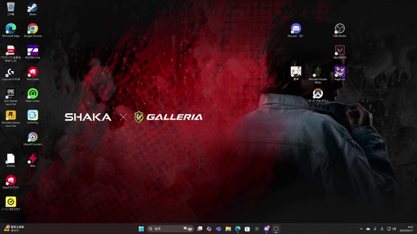Click the Discord desktop icon
This screenshot has width=417, height=234.
296,31
